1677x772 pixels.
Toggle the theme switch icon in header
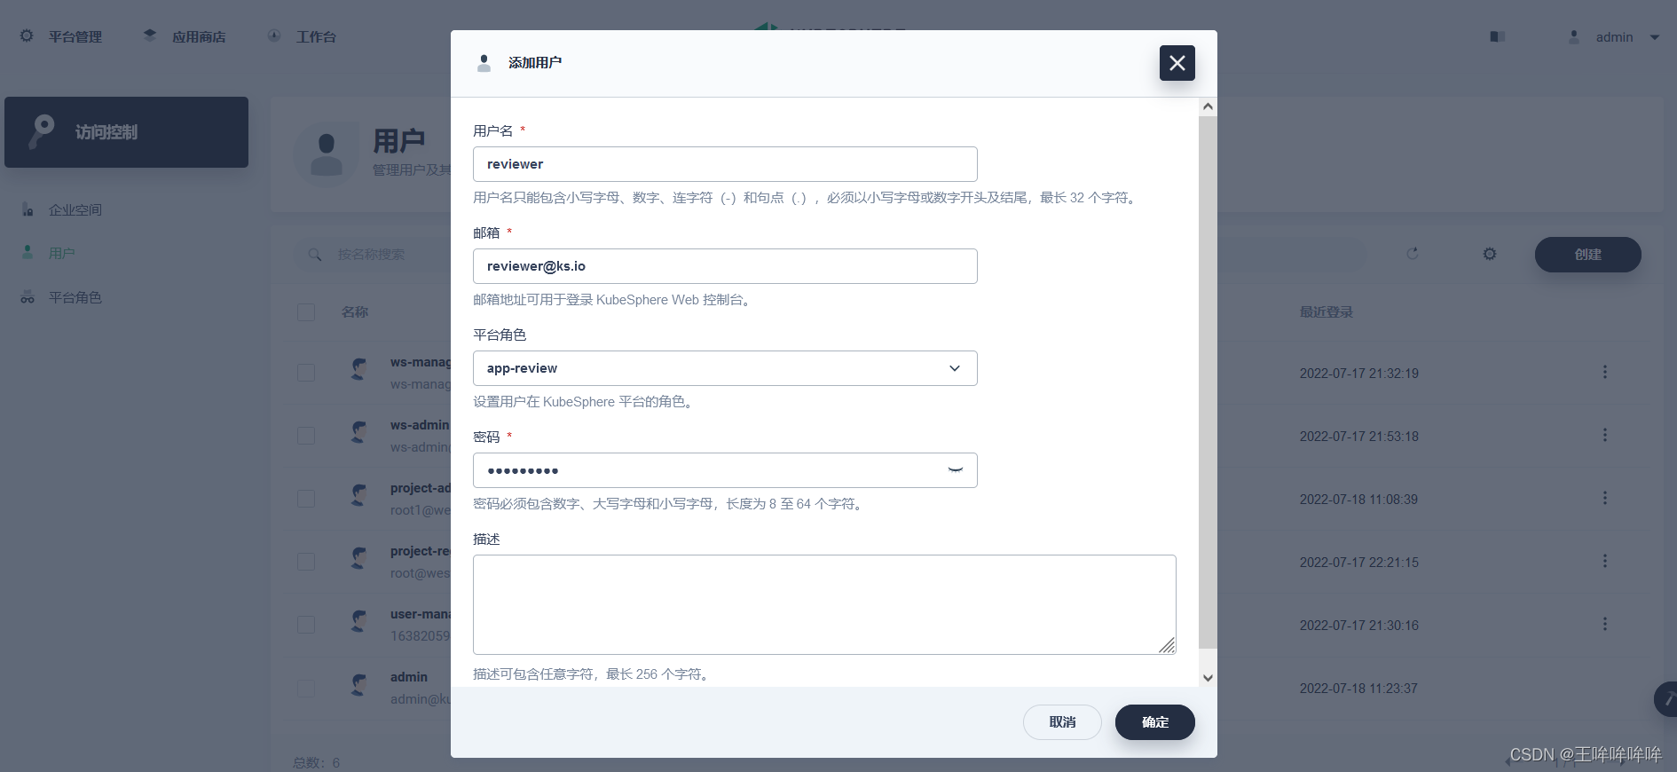[x=1498, y=36]
